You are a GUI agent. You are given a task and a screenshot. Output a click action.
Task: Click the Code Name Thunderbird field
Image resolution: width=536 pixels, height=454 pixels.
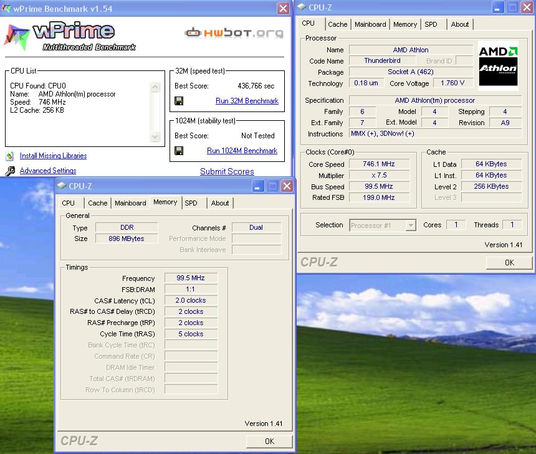point(382,60)
